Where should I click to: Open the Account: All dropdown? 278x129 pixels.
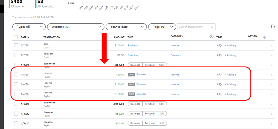pos(76,27)
